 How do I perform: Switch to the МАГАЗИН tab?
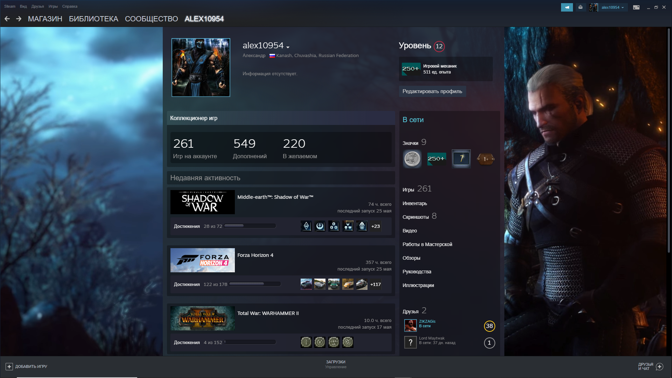click(x=45, y=19)
